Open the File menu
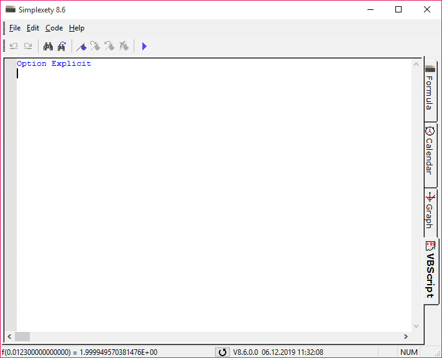The width and height of the screenshot is (442, 358). [x=15, y=28]
